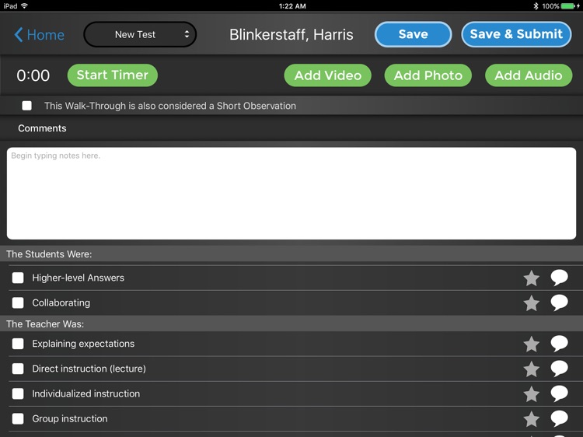Tap Save & Submit button
Image resolution: width=583 pixels, height=437 pixels.
click(516, 34)
